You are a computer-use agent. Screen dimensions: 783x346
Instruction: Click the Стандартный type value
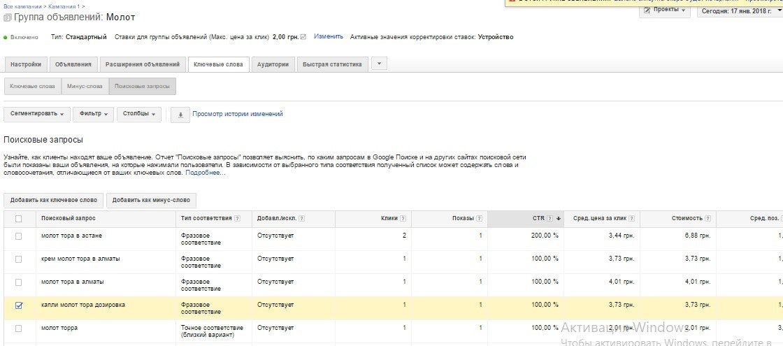[86, 37]
